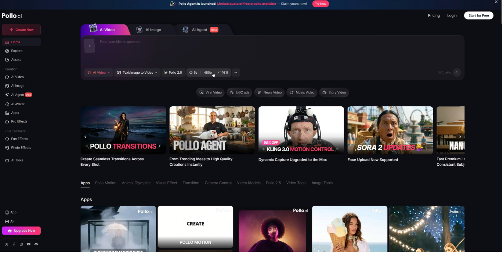
Task: Select the 480p resolution option
Action: pyautogui.click(x=208, y=73)
